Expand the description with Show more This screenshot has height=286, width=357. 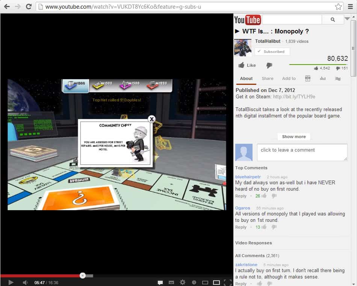coord(294,137)
